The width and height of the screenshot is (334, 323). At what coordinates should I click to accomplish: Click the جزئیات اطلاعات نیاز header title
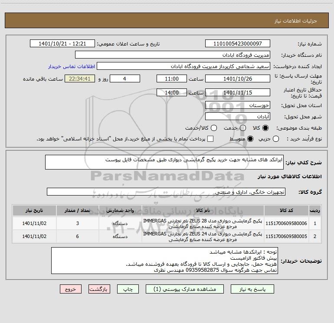point(296,21)
